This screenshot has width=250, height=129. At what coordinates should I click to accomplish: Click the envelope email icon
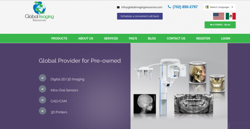[118, 7]
